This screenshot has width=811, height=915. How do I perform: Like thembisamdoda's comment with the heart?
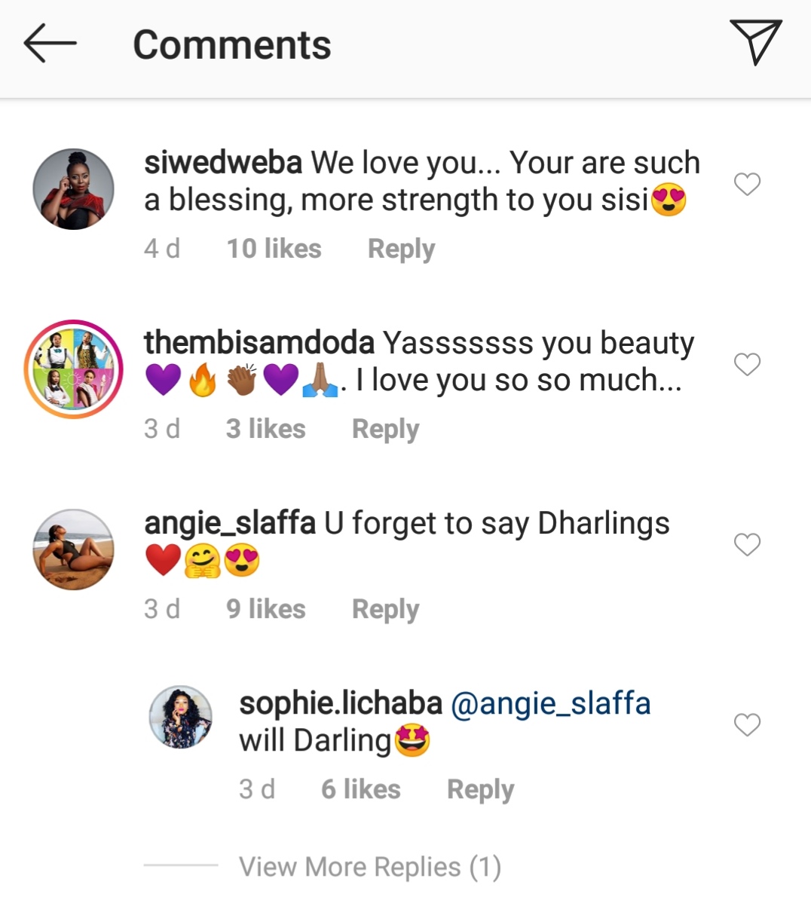747,365
